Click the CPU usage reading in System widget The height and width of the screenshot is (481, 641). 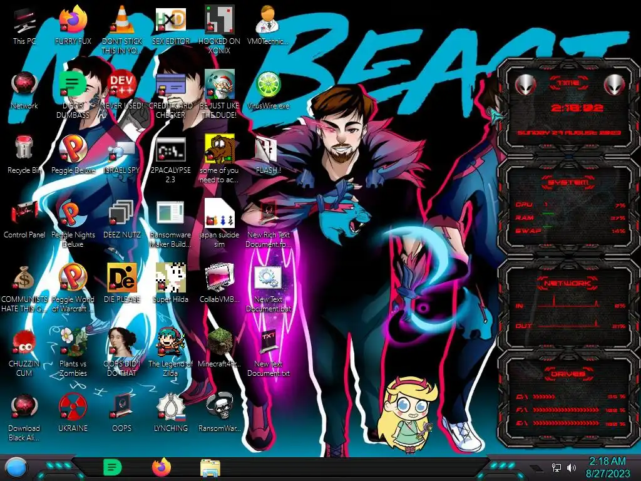(x=620, y=205)
